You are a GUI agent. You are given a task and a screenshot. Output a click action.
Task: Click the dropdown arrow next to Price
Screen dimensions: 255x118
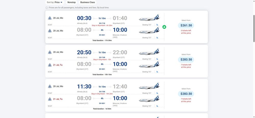61,3
